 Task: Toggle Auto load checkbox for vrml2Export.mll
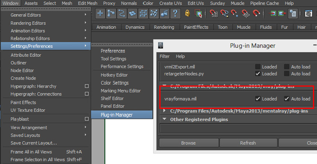tap(287, 67)
